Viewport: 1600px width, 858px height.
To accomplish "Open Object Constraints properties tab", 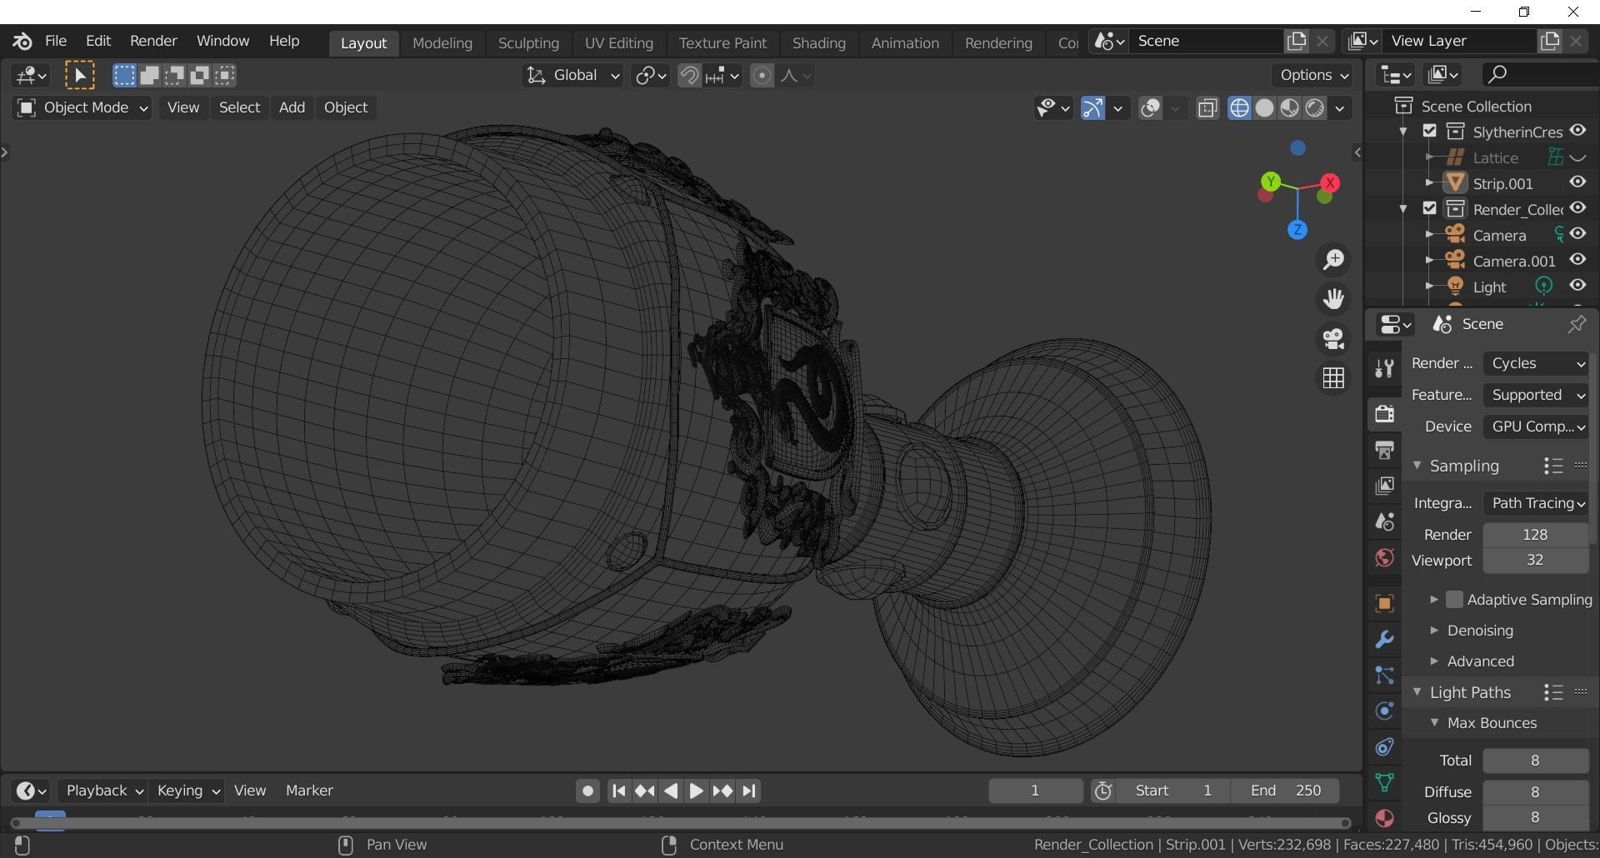I will tap(1385, 747).
